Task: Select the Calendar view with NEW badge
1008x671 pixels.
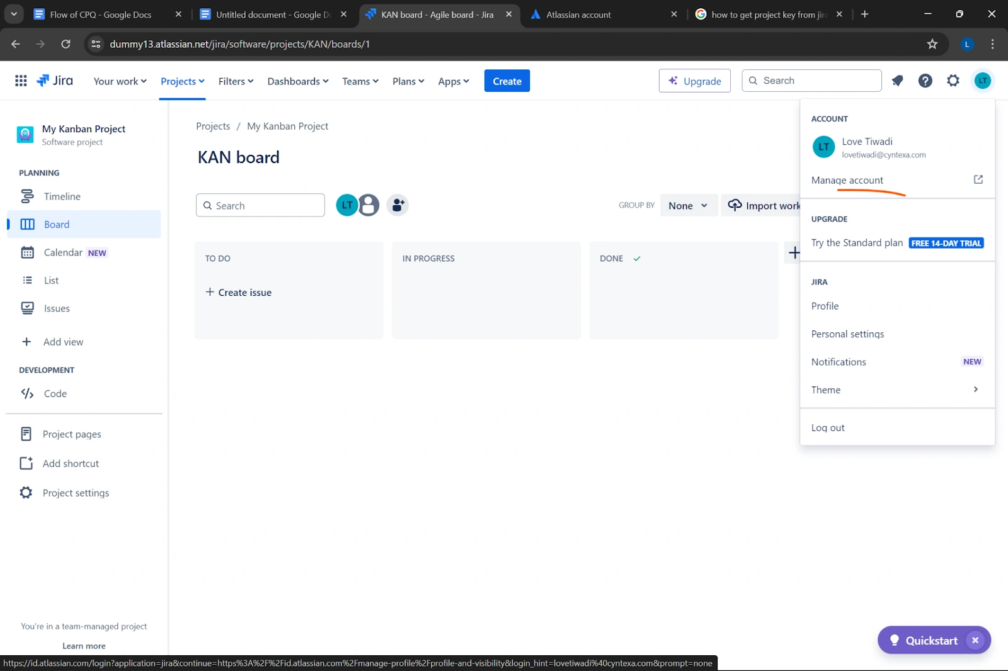Action: point(64,252)
